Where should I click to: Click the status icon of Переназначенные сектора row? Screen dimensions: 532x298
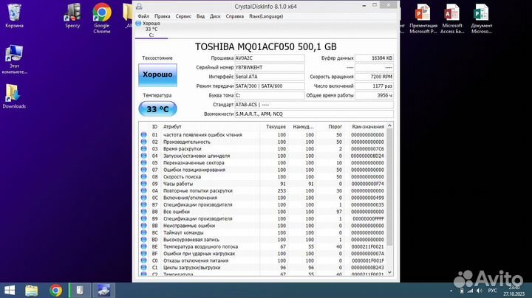[x=144, y=163]
